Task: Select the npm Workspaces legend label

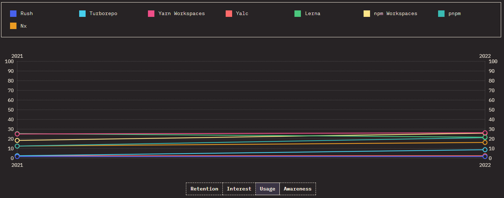Action: [395, 14]
